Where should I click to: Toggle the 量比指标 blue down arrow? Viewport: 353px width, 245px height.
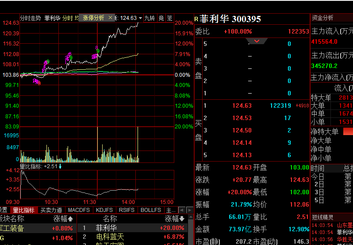(60, 166)
